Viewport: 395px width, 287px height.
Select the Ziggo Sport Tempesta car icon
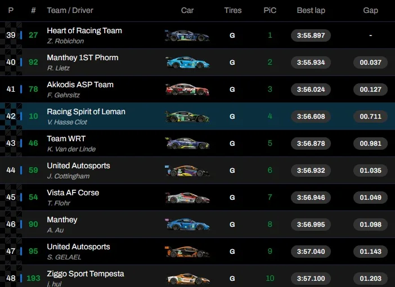(x=187, y=279)
